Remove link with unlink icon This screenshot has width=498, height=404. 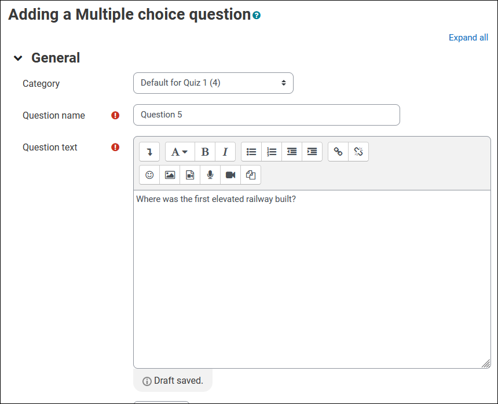tap(358, 152)
